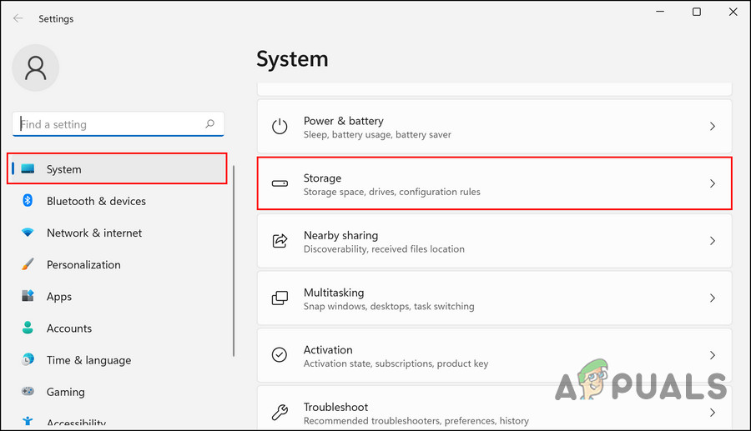751x431 pixels.
Task: Open Nearby sharing settings
Action: (494, 241)
